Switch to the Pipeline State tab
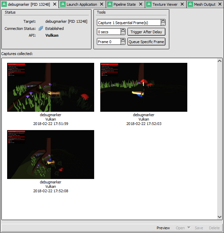Viewport: 224px width, 233px height. click(124, 4)
